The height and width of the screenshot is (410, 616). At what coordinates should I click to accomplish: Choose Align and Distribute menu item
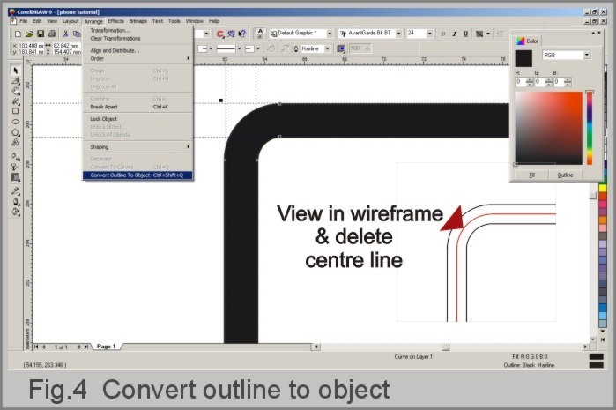[x=137, y=51]
